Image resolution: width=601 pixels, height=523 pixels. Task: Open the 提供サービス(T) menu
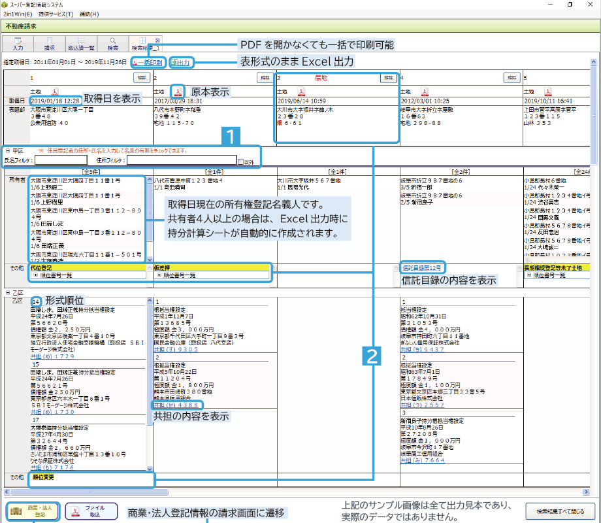56,14
